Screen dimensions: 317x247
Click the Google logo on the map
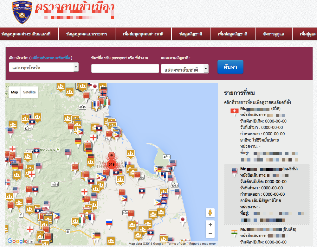pos(17,241)
